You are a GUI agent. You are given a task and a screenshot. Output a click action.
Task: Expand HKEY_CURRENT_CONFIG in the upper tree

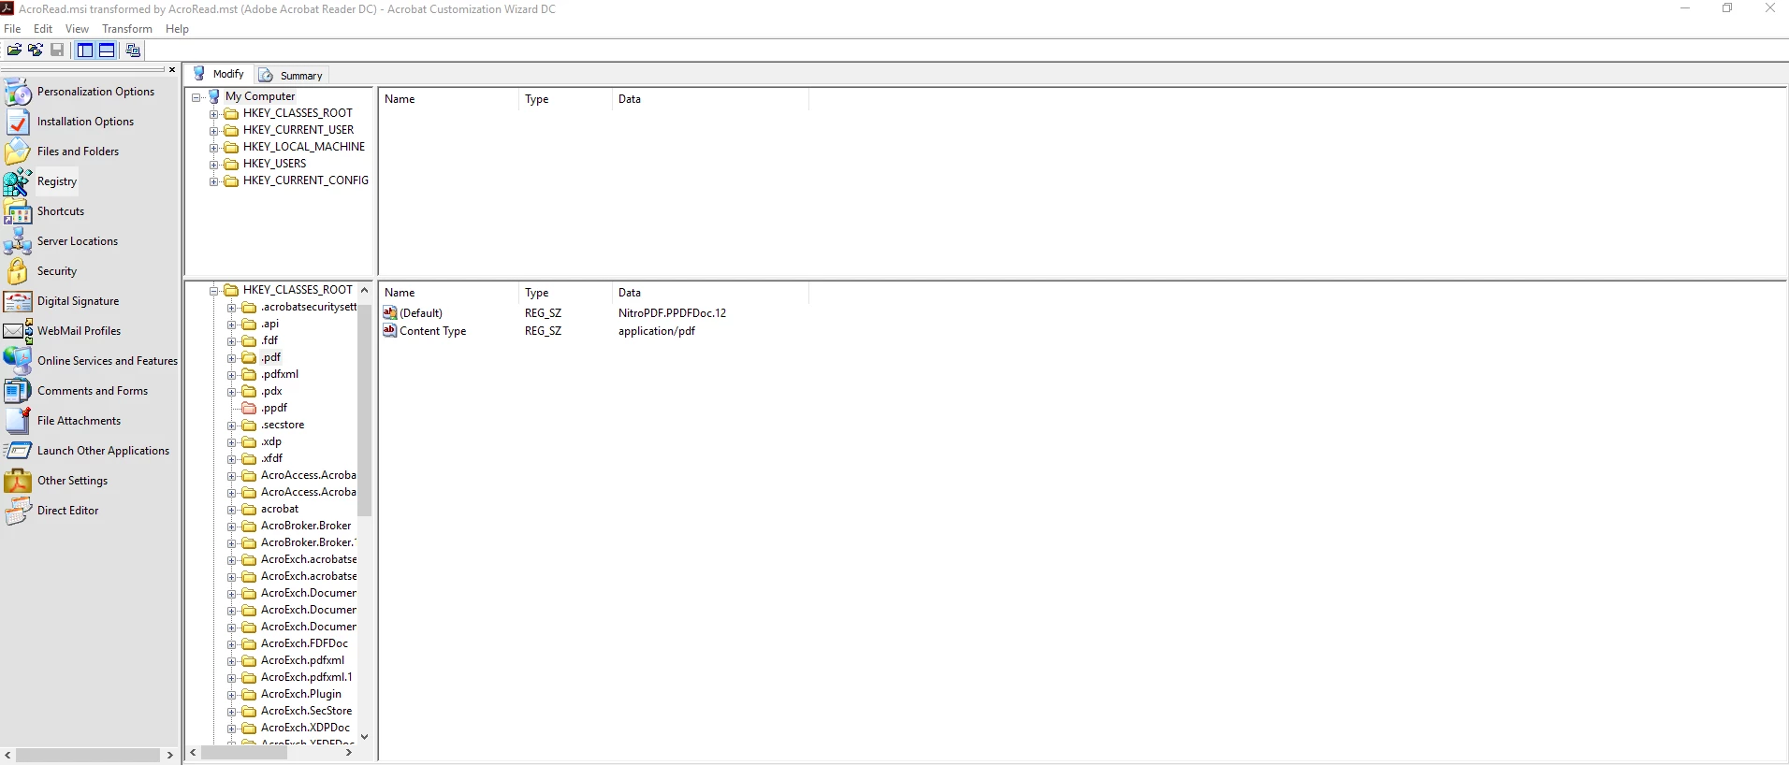click(x=214, y=181)
